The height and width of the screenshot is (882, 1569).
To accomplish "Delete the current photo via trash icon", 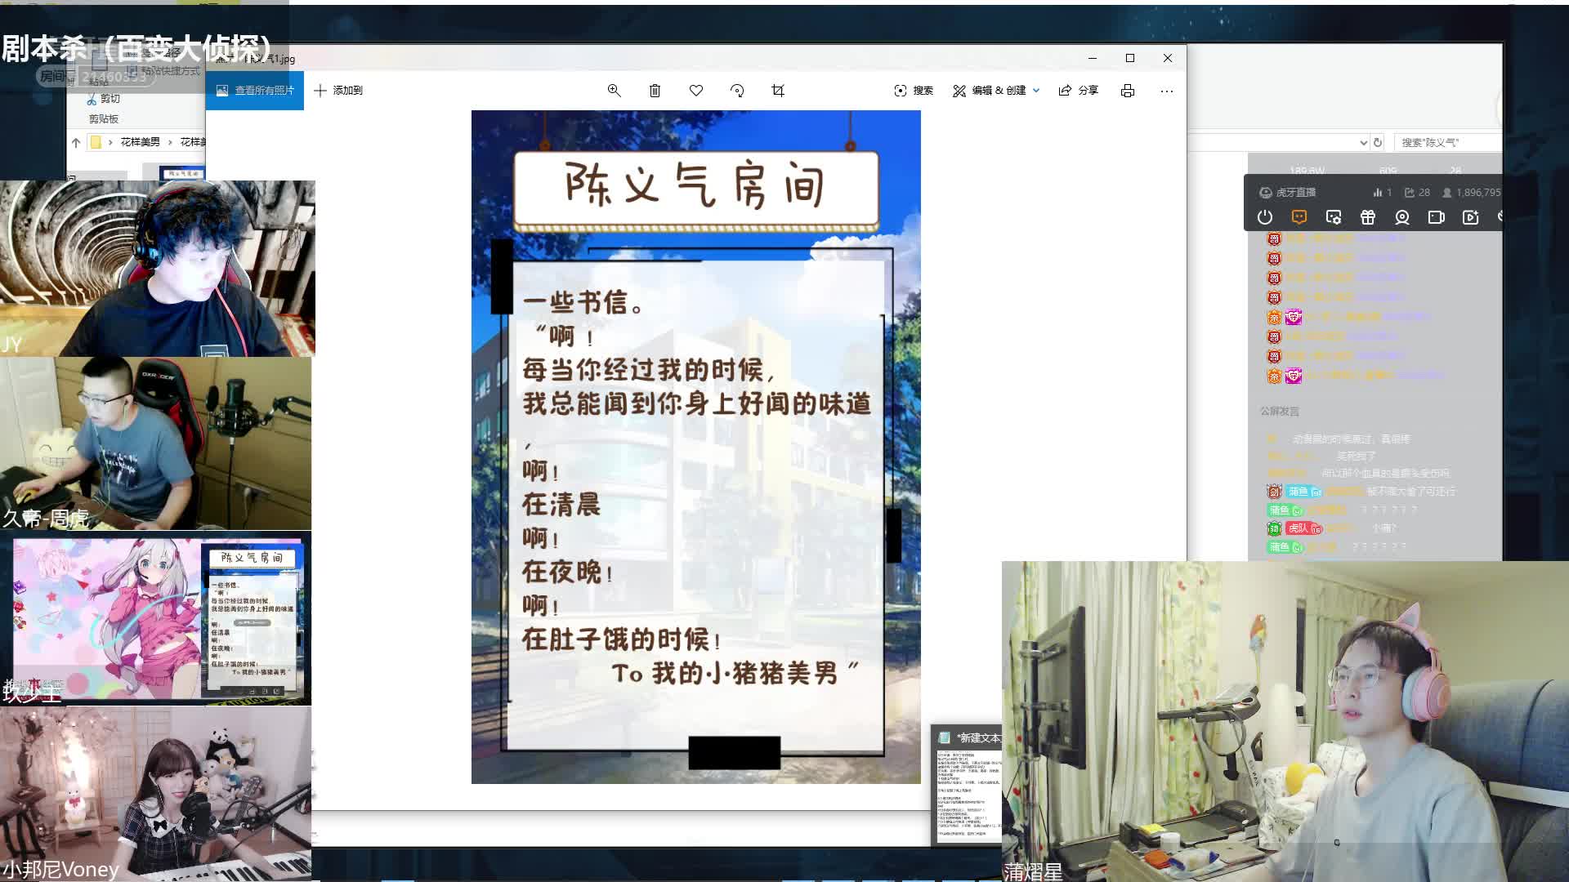I will (x=655, y=91).
